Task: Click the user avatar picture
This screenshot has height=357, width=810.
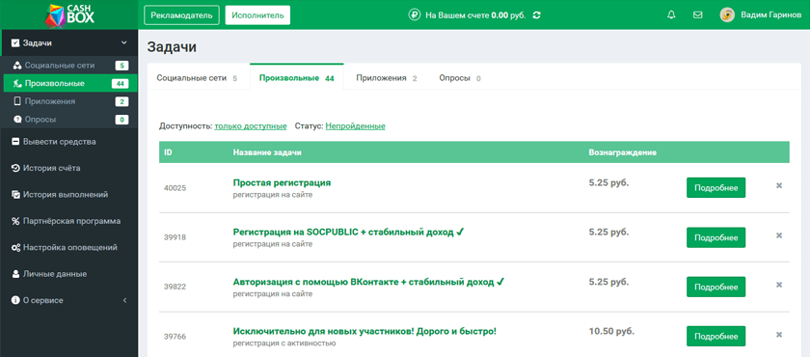Action: click(x=727, y=15)
